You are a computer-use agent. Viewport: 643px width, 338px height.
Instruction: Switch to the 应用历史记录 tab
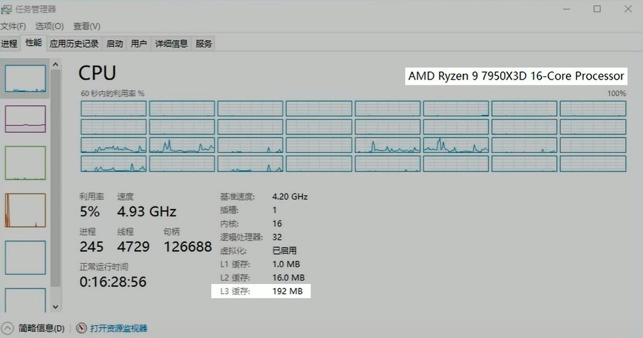pyautogui.click(x=74, y=44)
